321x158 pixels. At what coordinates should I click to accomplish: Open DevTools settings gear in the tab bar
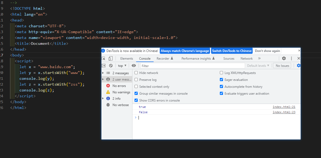point(284,58)
